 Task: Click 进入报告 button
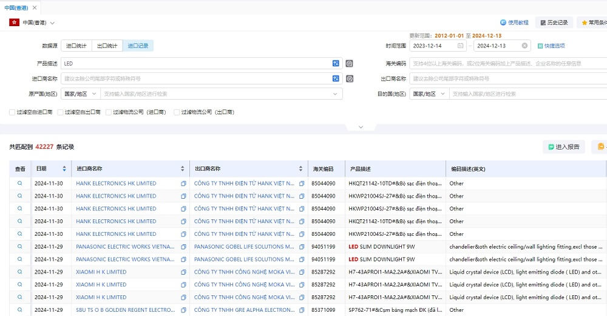click(564, 146)
